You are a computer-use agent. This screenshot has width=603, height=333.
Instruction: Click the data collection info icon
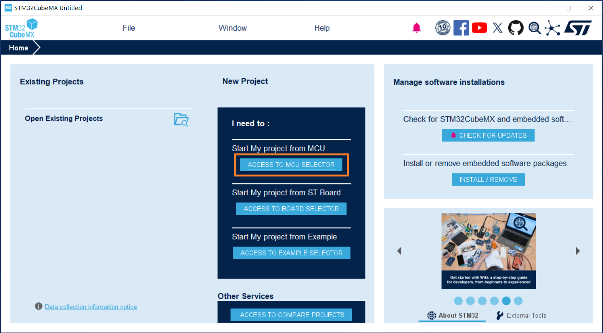pos(38,306)
